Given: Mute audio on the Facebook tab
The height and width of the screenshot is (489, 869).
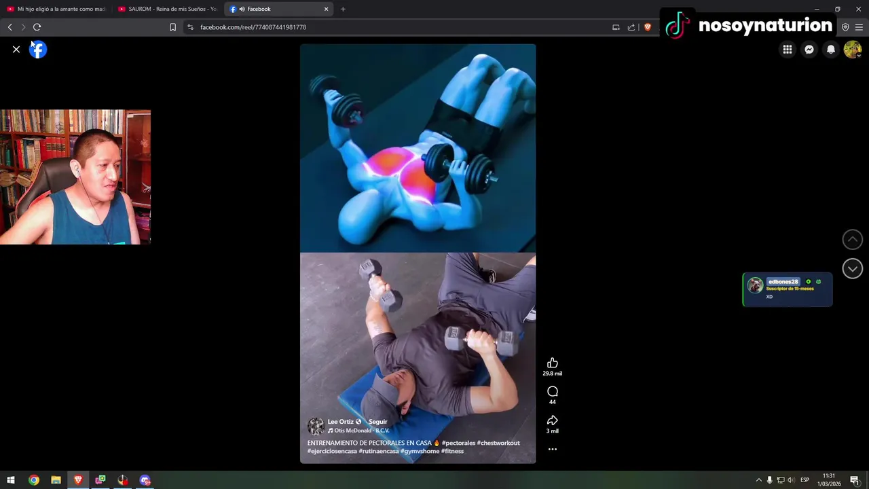Looking at the screenshot, I should [x=242, y=9].
